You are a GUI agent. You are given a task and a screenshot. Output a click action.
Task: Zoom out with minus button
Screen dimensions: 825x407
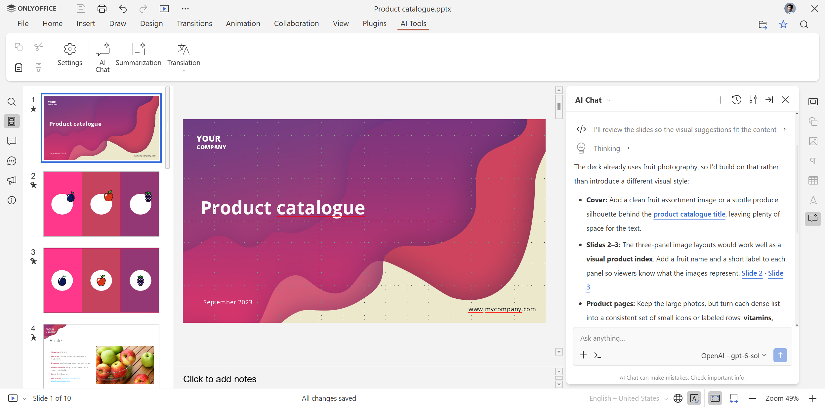[752, 398]
